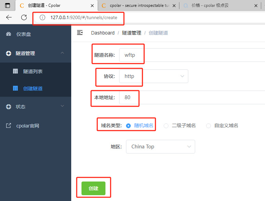Switch to the 创建隧道 - Cpolar tab
Screen dimensions: 265x201
[x=56, y=5]
